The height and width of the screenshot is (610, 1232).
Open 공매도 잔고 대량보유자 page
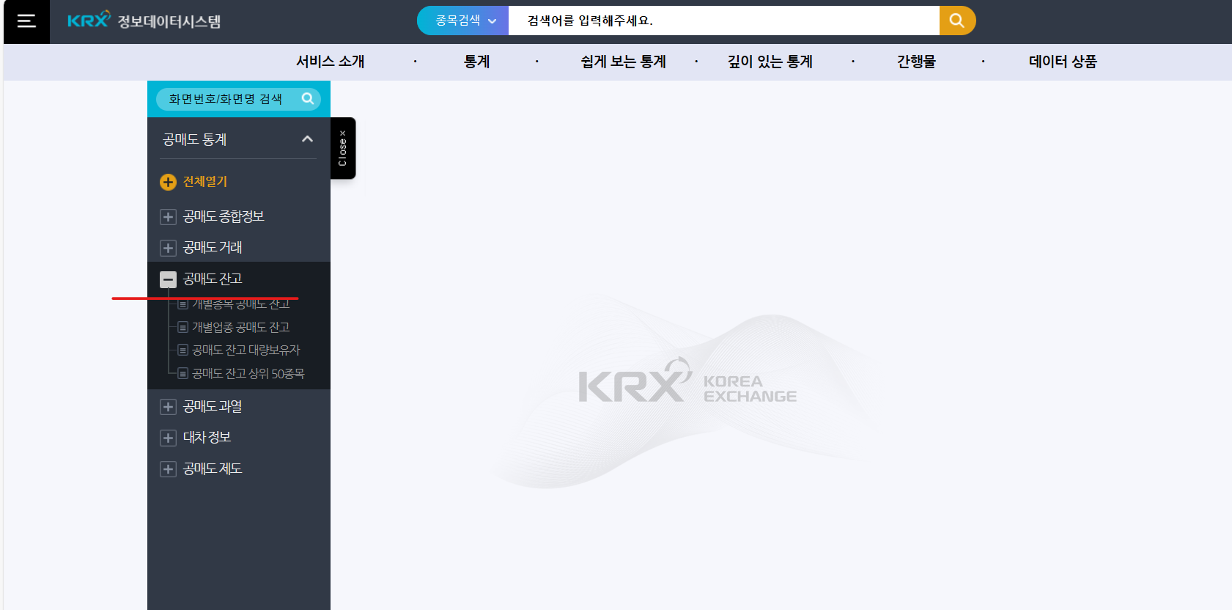(246, 350)
